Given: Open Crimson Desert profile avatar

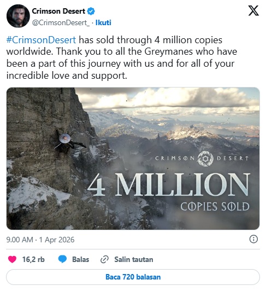Looking at the screenshot, I should click(x=18, y=16).
